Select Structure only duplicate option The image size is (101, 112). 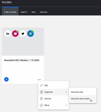click(83, 92)
